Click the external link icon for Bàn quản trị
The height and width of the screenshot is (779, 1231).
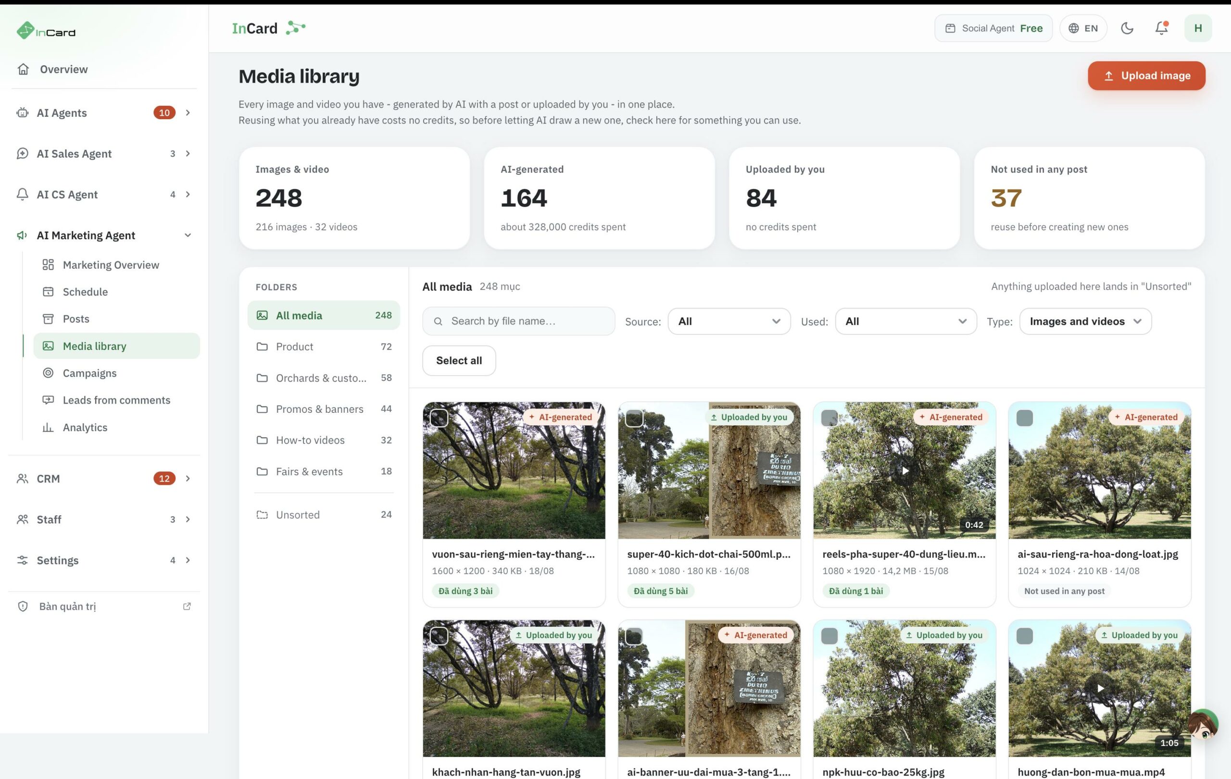(187, 606)
